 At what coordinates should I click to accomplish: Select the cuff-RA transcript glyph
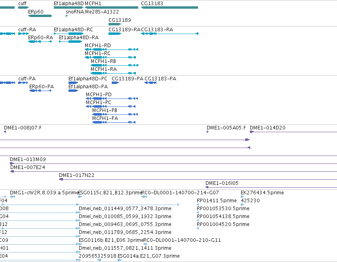[x=23, y=34]
